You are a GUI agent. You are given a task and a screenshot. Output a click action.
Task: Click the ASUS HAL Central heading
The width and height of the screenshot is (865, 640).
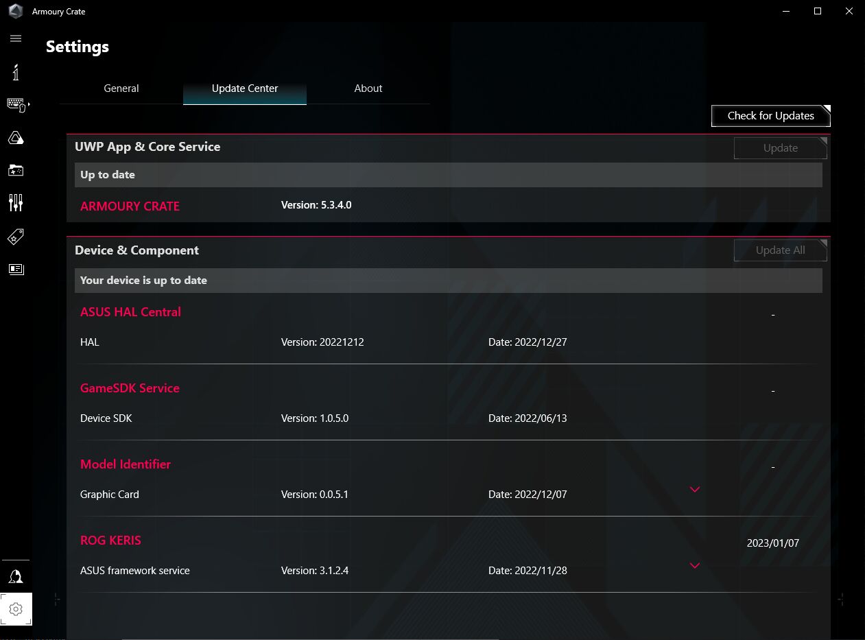click(130, 312)
